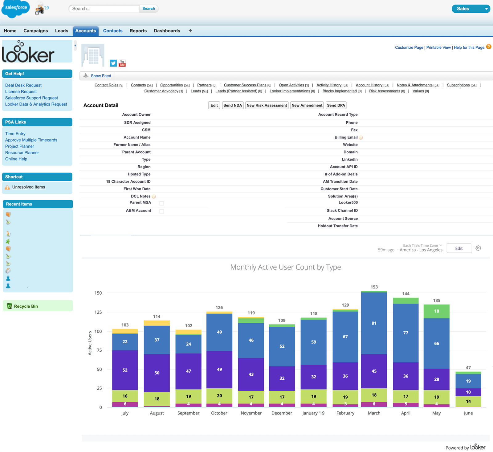Open the Printable View link

[438, 47]
